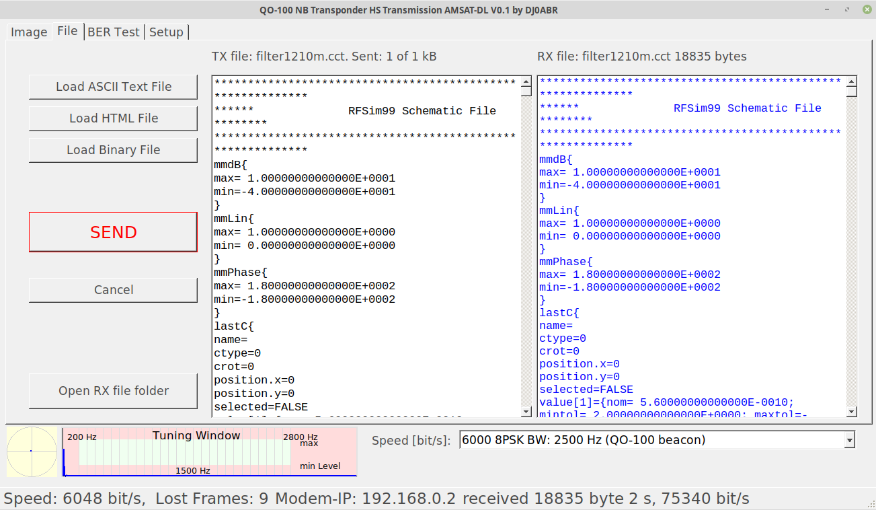Click the min Level indicator area

321,466
